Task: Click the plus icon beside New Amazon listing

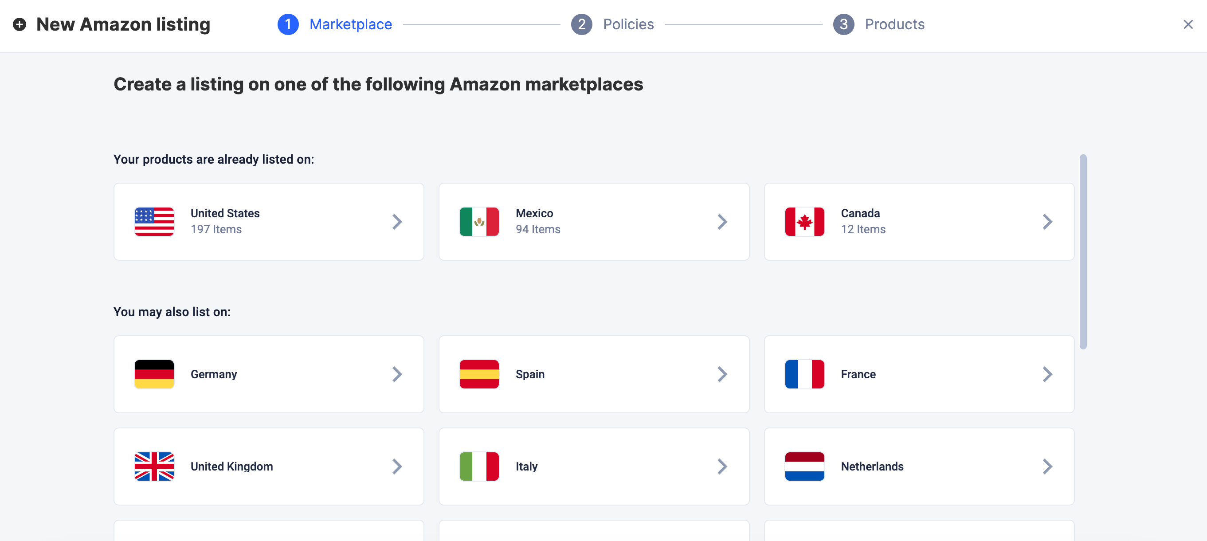Action: tap(19, 24)
